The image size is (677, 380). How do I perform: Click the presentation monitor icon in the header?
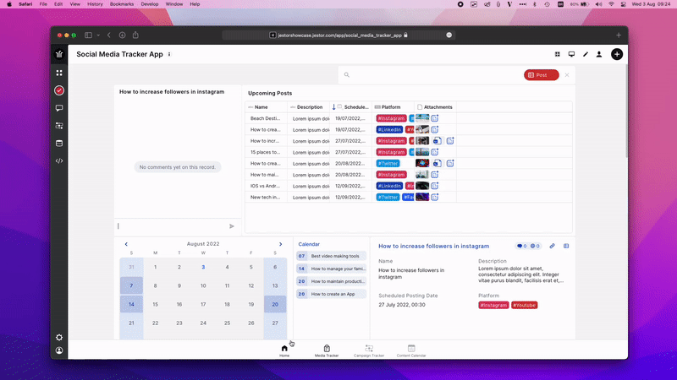click(571, 54)
